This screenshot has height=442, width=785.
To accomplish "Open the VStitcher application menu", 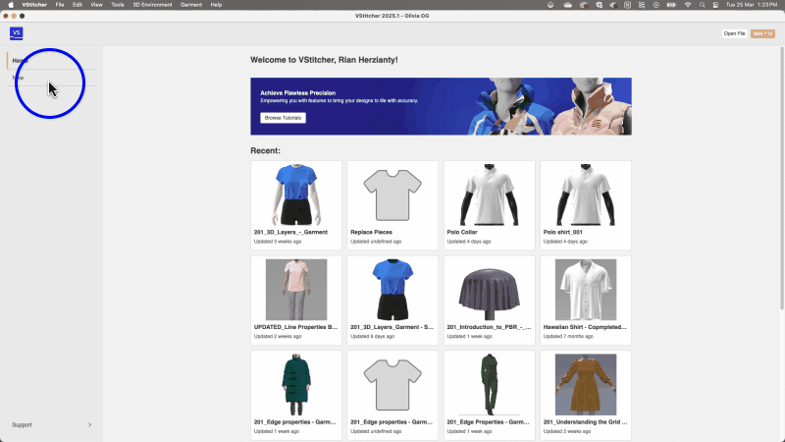I will tap(34, 5).
